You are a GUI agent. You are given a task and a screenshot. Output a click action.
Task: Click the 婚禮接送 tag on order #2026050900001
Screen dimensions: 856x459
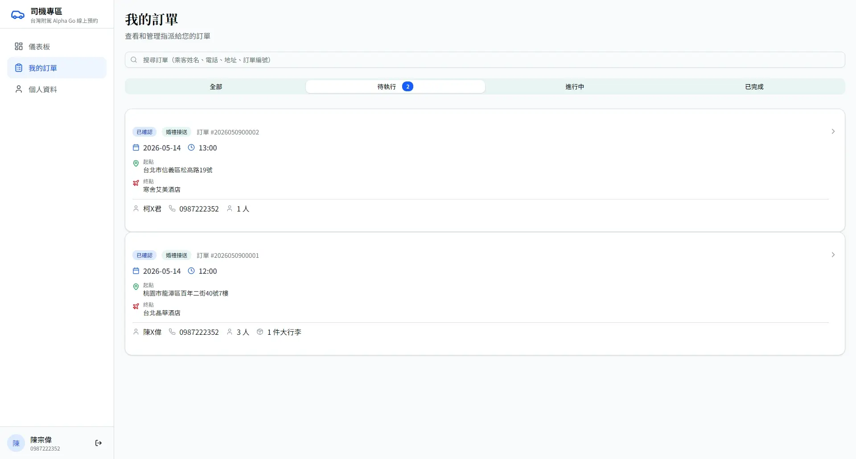[177, 255]
